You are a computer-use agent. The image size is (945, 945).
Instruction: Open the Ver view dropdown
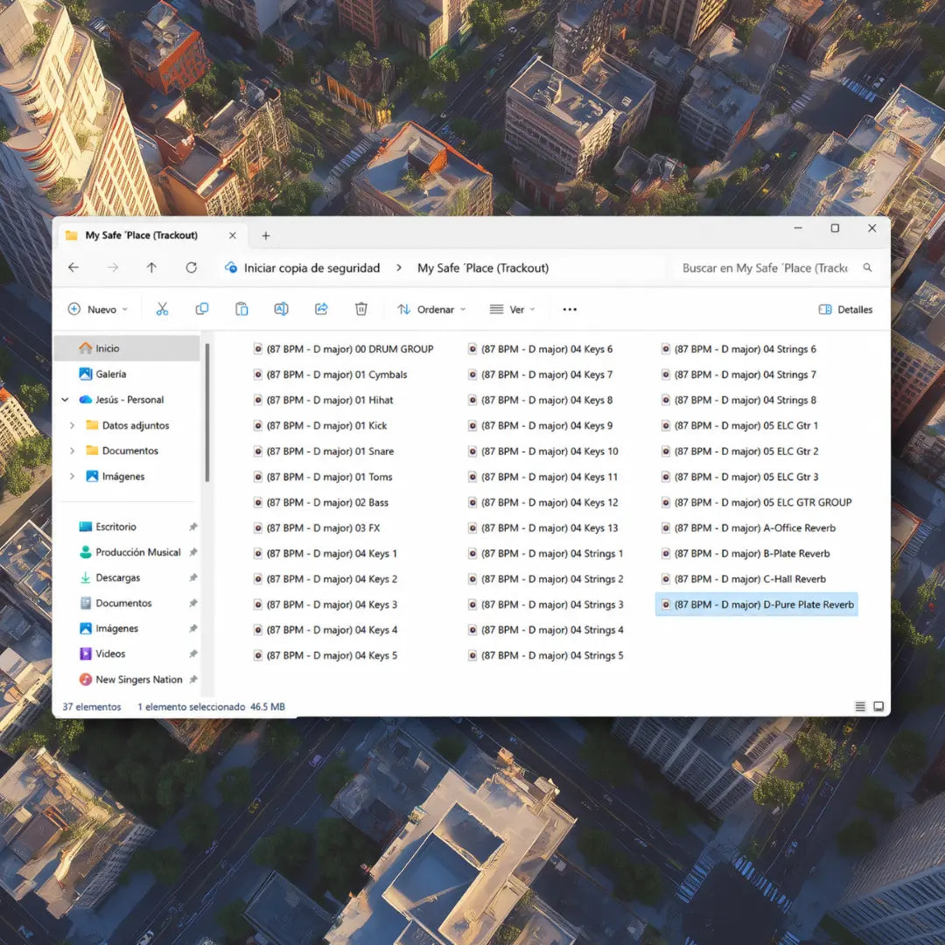coord(512,309)
